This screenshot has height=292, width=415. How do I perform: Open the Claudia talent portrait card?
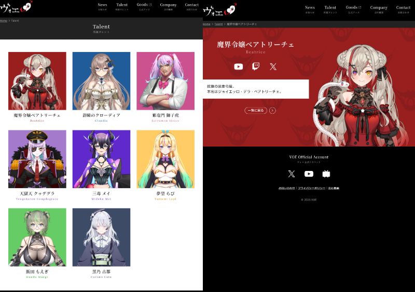pos(101,81)
